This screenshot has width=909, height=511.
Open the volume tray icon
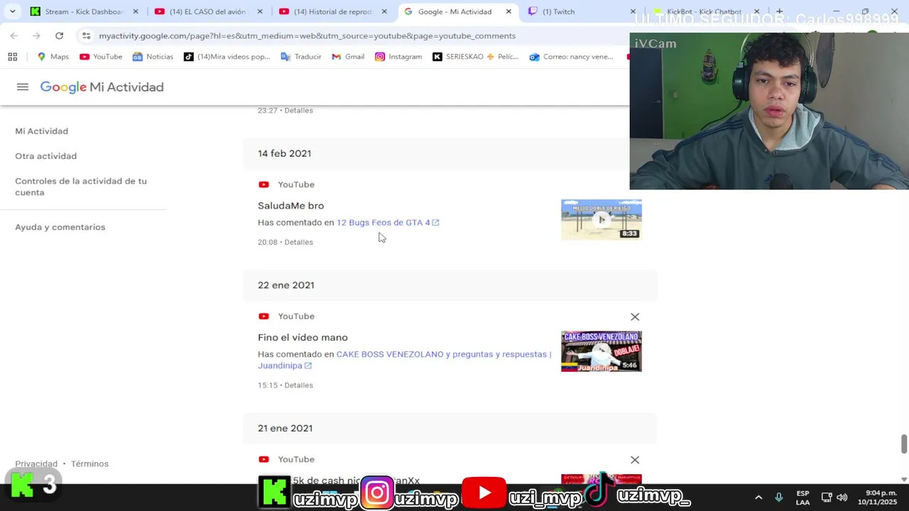click(x=842, y=498)
